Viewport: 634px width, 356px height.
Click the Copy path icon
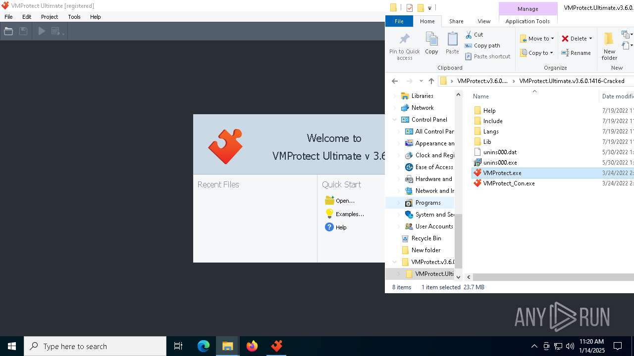pyautogui.click(x=469, y=45)
